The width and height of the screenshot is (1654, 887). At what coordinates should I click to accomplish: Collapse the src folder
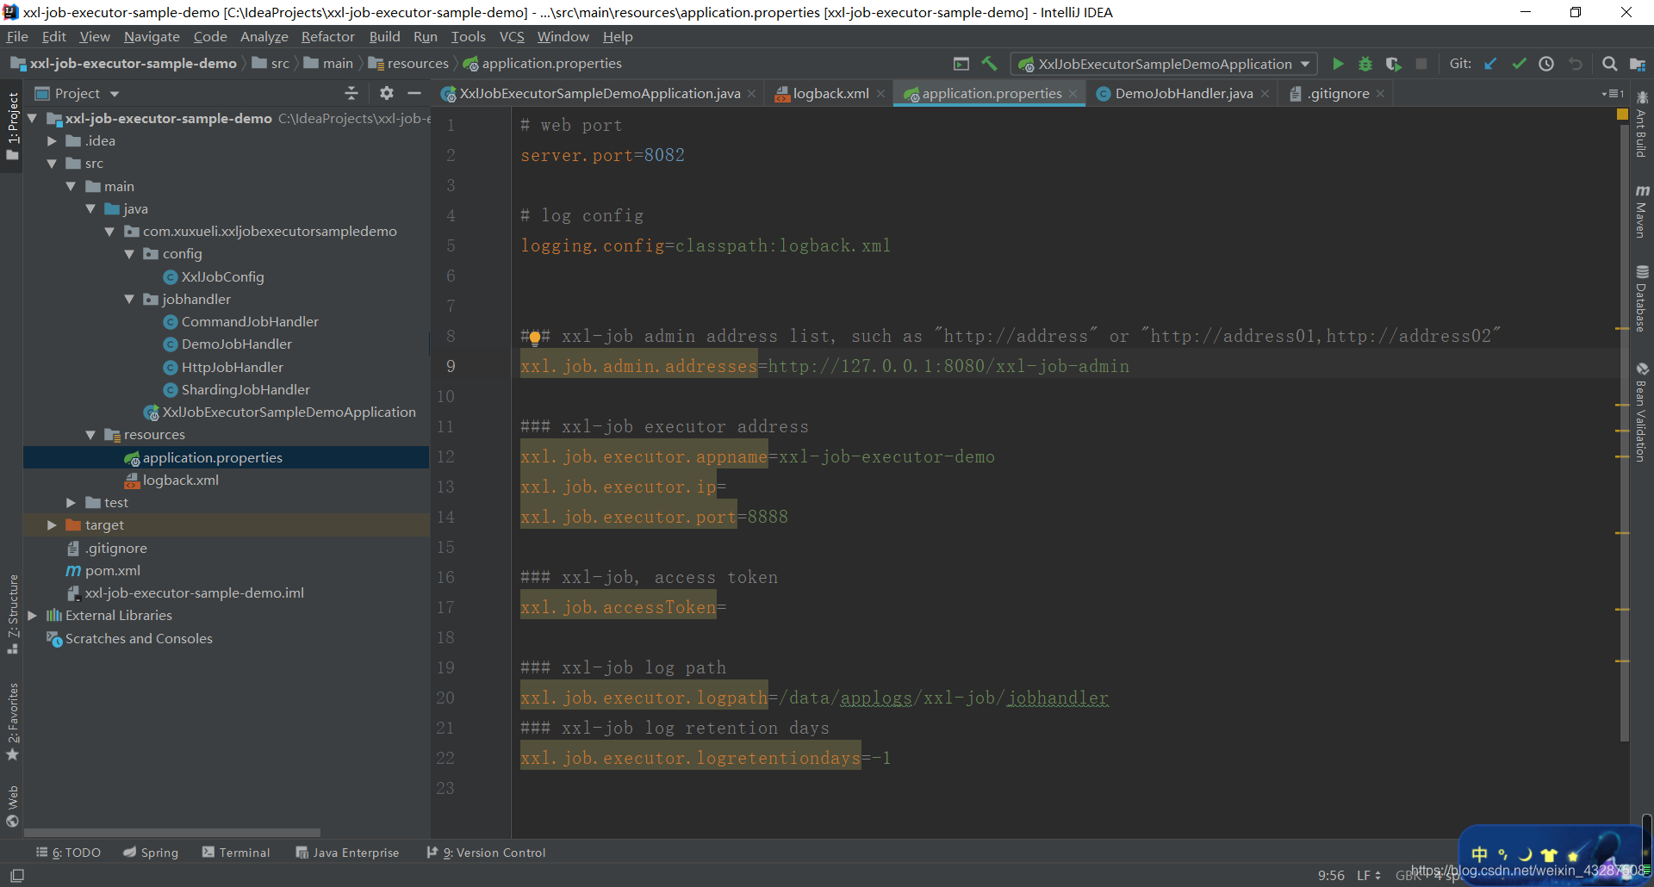52,164
